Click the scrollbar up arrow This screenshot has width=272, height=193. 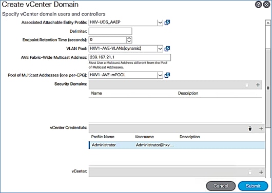coord(268,23)
